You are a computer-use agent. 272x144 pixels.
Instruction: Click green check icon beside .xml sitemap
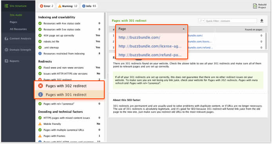pyautogui.click(x=40, y=48)
